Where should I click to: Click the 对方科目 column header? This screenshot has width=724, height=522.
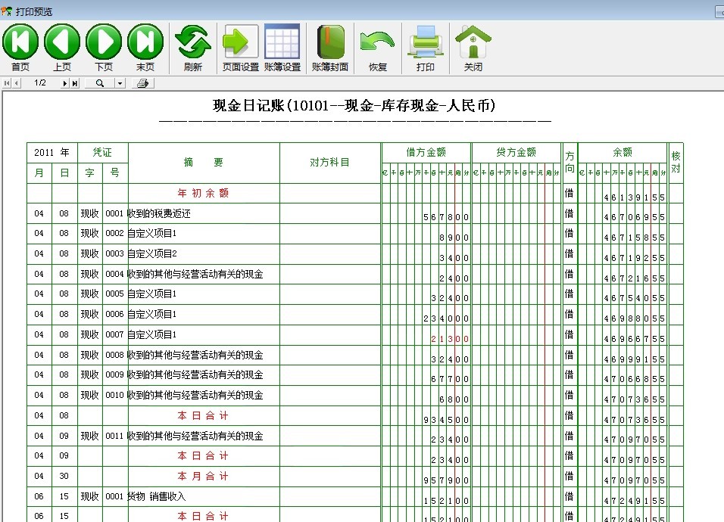pyautogui.click(x=329, y=163)
